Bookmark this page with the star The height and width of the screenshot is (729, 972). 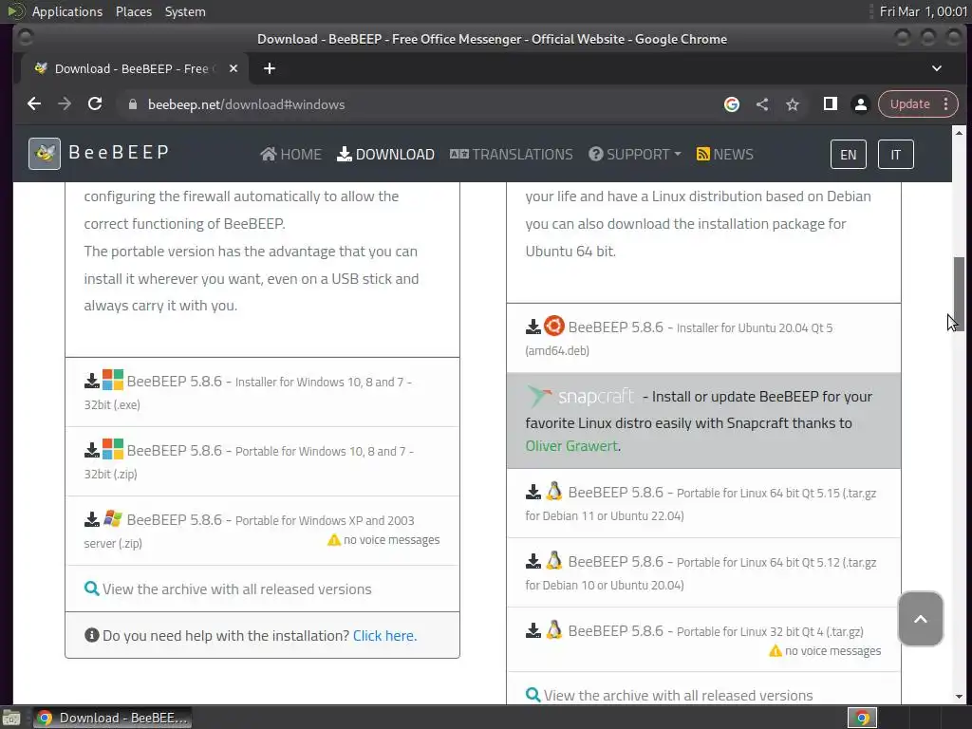[x=793, y=104]
